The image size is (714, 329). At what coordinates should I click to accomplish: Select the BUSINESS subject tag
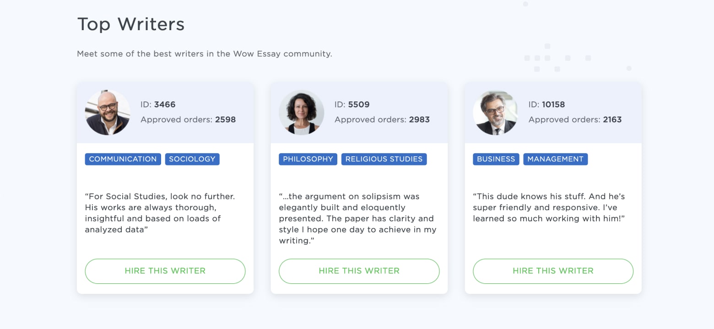tap(496, 159)
